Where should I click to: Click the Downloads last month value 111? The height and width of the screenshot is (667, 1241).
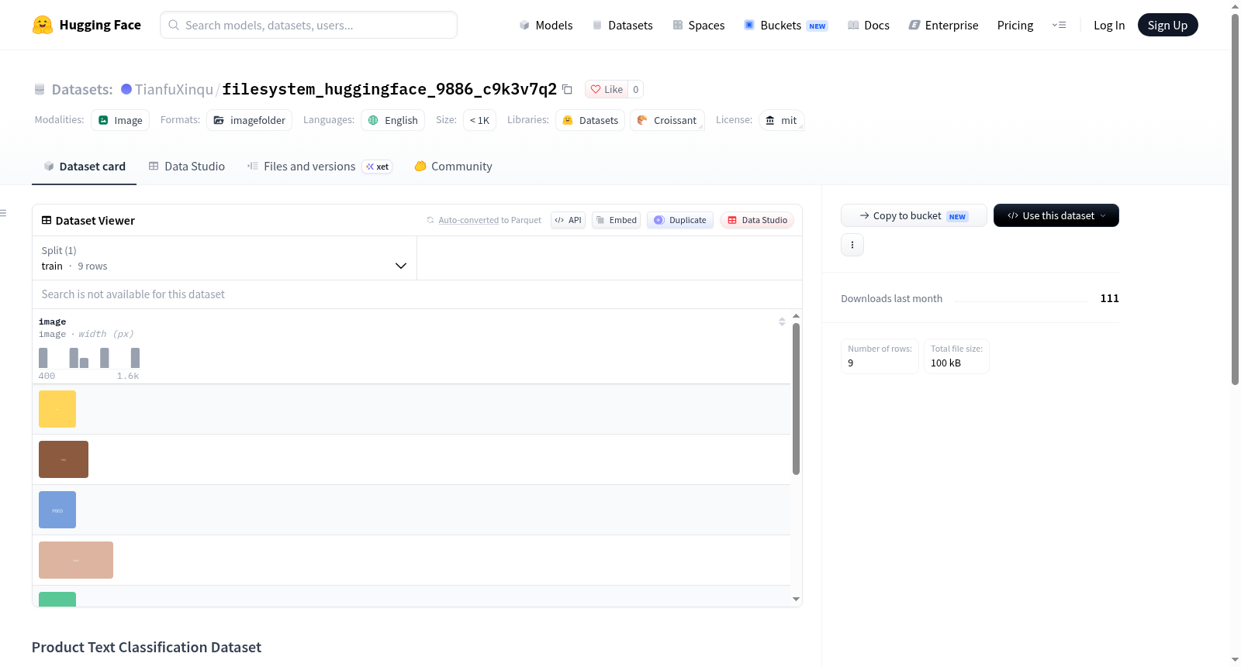[x=1110, y=298]
